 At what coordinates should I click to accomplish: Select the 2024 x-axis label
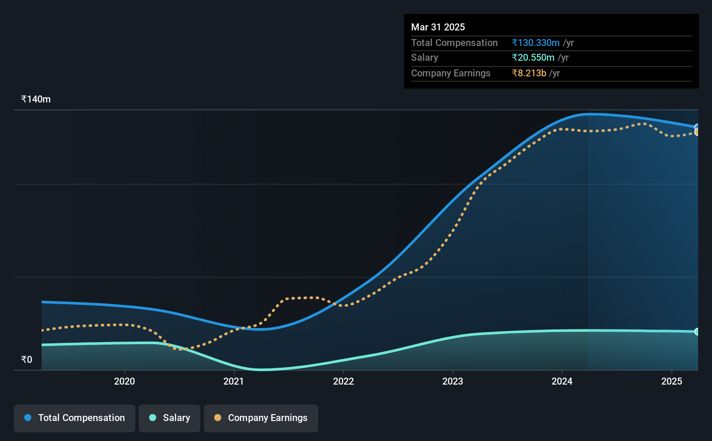(x=562, y=381)
